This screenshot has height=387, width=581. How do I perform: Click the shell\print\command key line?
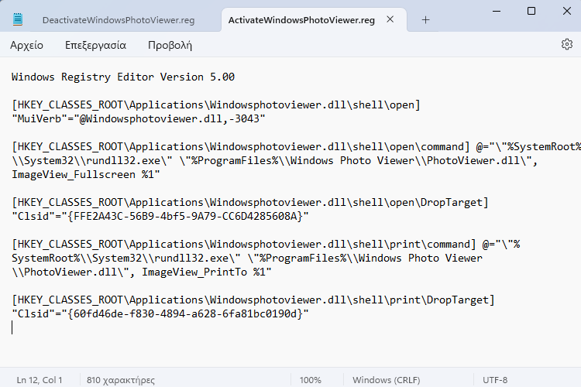click(x=266, y=245)
